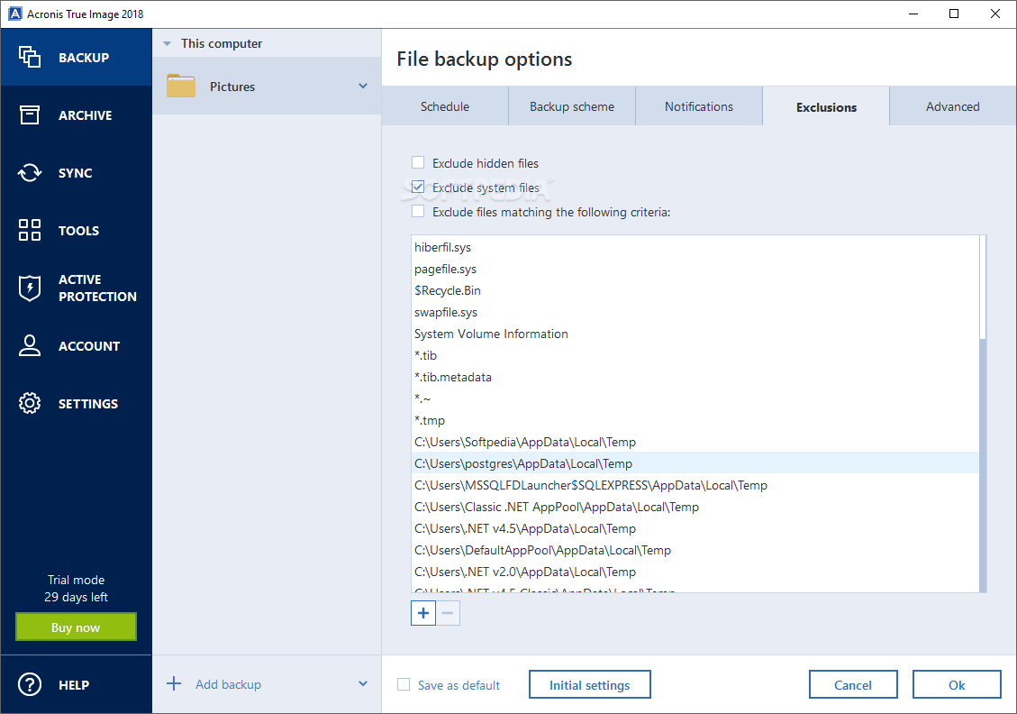This screenshot has height=714, width=1017.
Task: Select the *.tmp exclusion entry
Action: tap(695, 420)
